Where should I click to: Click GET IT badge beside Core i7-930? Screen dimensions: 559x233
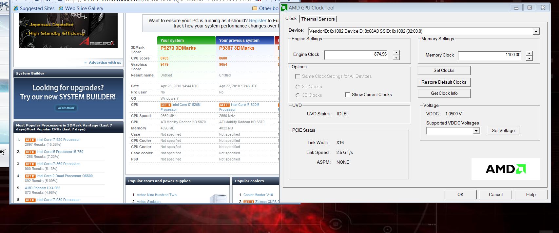[x=30, y=200]
